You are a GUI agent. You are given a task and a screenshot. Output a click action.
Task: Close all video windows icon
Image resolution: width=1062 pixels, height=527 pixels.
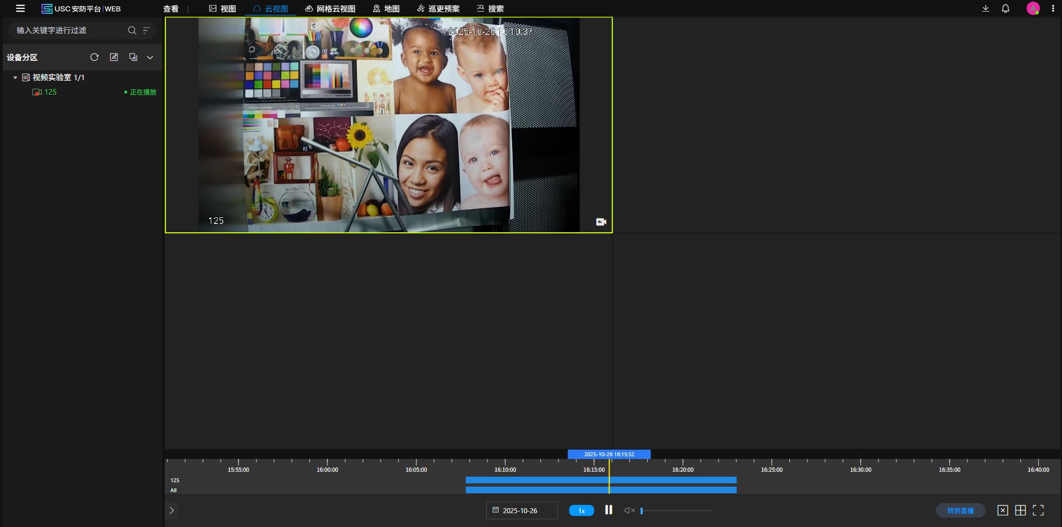coord(1003,510)
